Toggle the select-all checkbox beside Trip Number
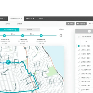 click(79, 37)
